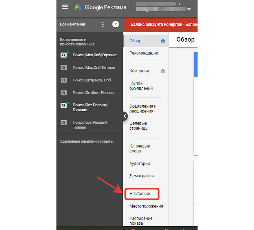Open the Аудитории section
The width and height of the screenshot is (254, 230).
tap(140, 163)
